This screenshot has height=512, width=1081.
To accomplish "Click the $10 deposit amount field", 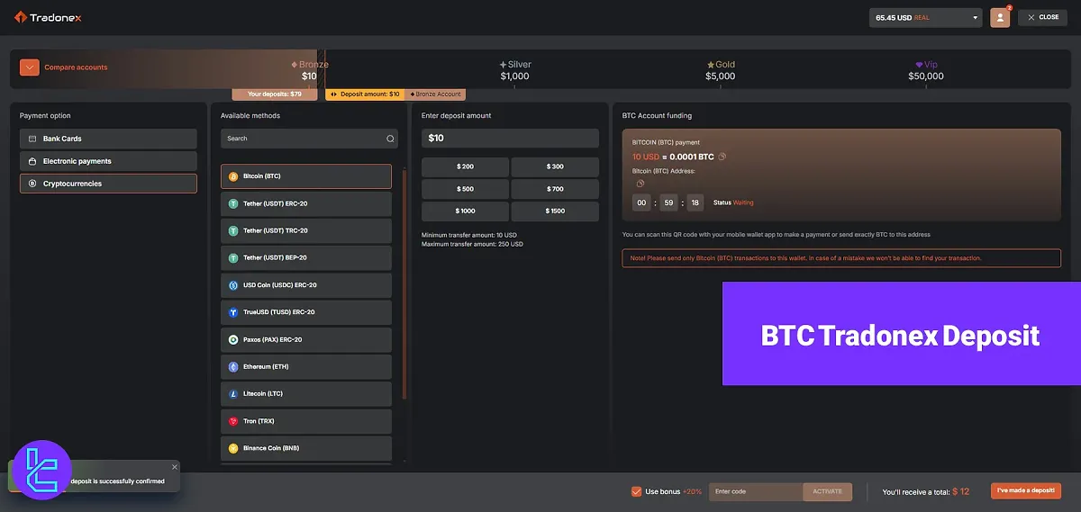I will [510, 139].
